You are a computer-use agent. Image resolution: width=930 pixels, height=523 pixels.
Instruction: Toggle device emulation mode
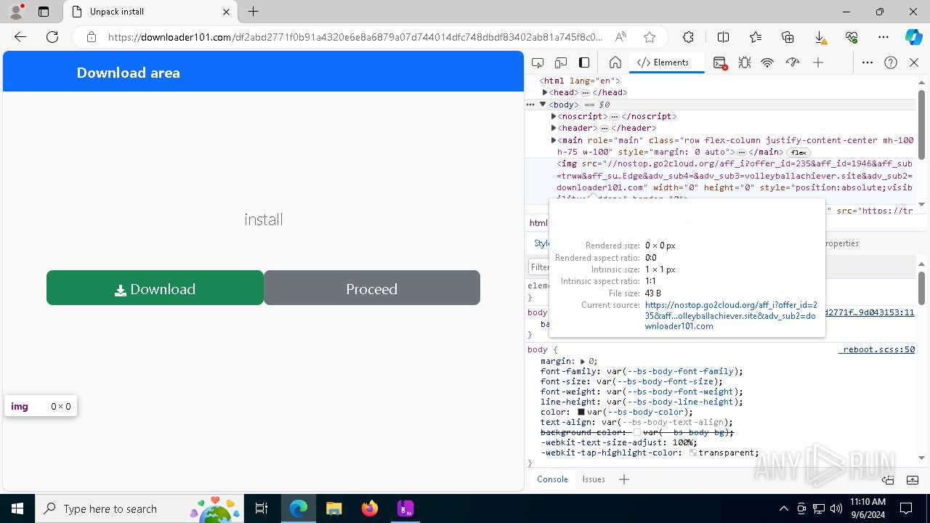click(561, 62)
